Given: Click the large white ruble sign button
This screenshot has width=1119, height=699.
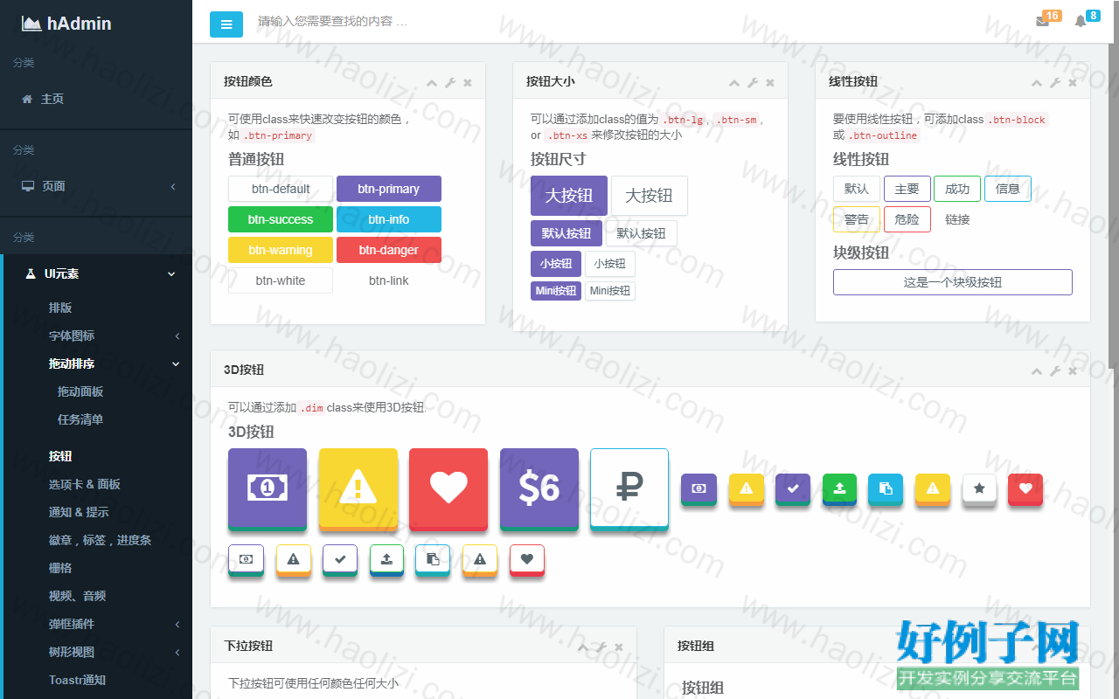Looking at the screenshot, I should click(x=629, y=489).
